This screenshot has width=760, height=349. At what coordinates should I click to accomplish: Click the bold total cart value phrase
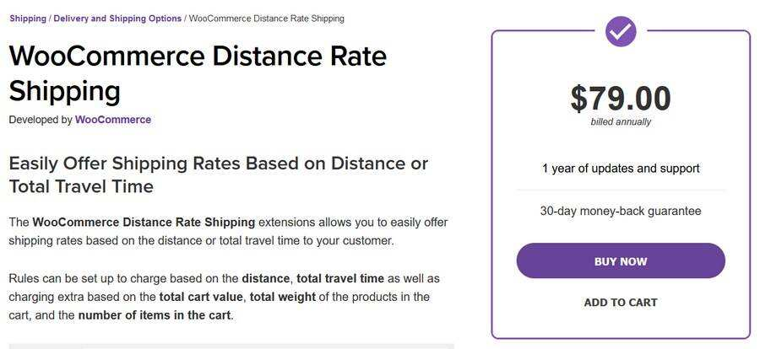click(204, 297)
